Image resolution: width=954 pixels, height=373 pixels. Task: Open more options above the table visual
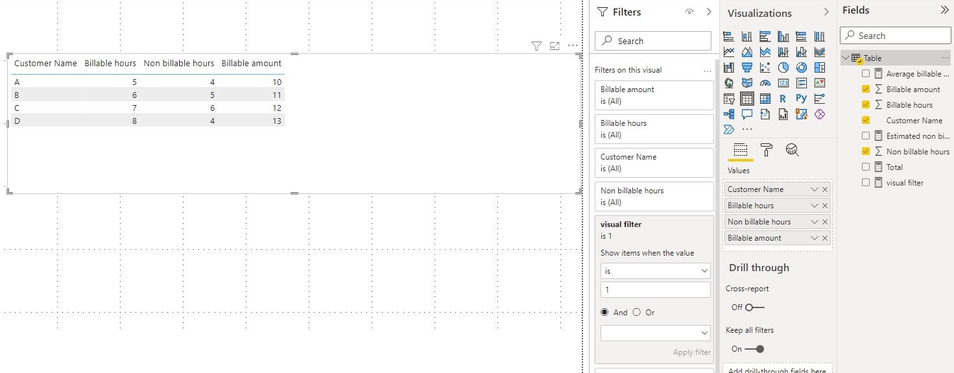click(573, 46)
